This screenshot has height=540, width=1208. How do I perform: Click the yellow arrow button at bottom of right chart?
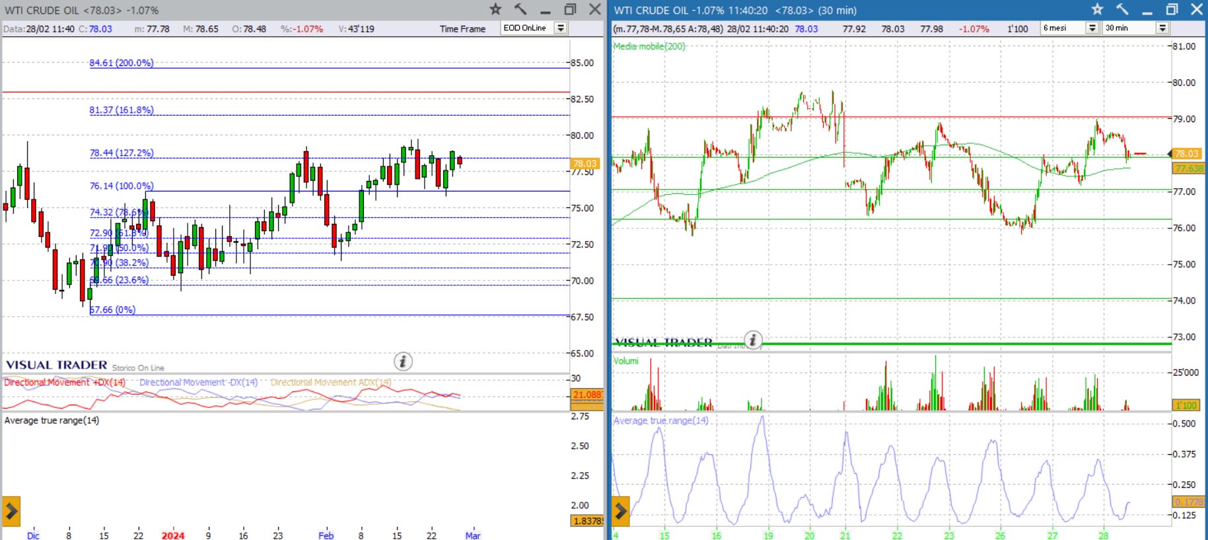(620, 511)
